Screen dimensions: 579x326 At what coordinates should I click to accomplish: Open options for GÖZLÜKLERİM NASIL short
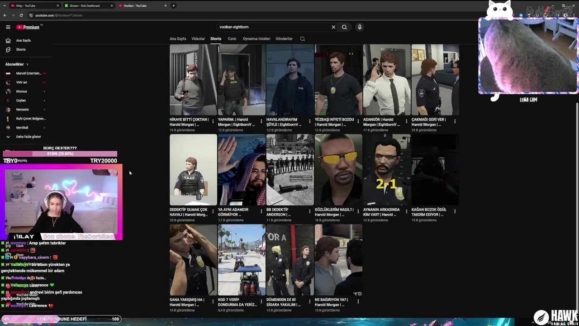click(358, 211)
